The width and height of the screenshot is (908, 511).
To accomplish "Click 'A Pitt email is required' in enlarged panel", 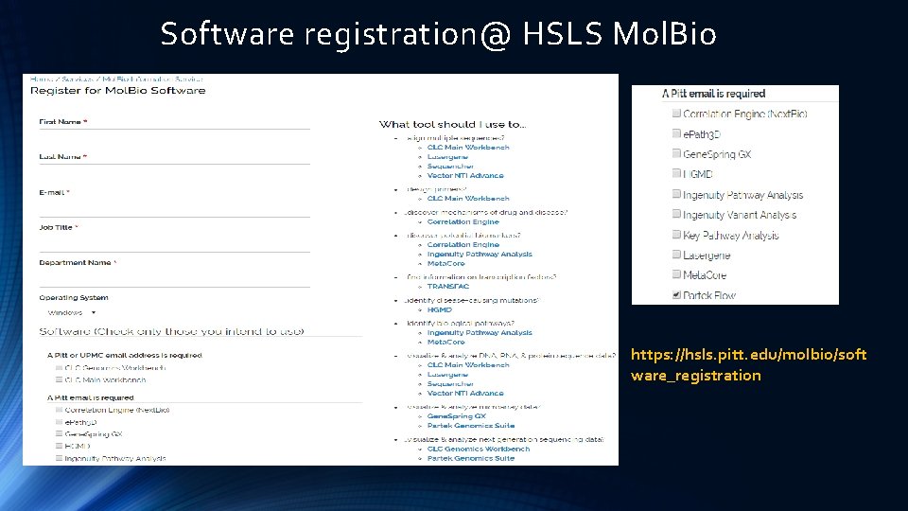I will click(713, 94).
